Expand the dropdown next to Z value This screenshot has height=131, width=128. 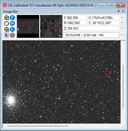122,28
